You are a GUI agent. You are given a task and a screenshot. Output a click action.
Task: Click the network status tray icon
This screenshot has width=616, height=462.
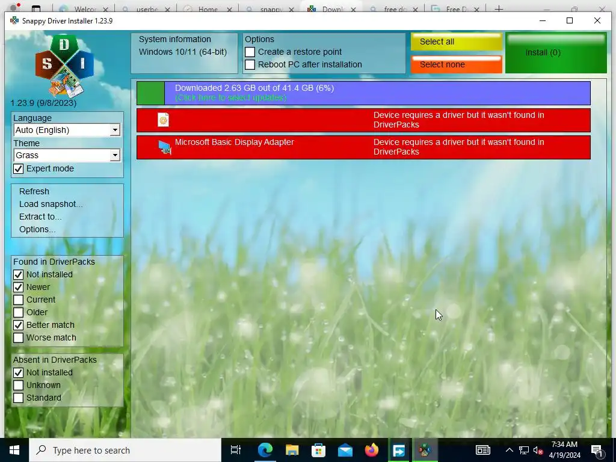pos(524,450)
